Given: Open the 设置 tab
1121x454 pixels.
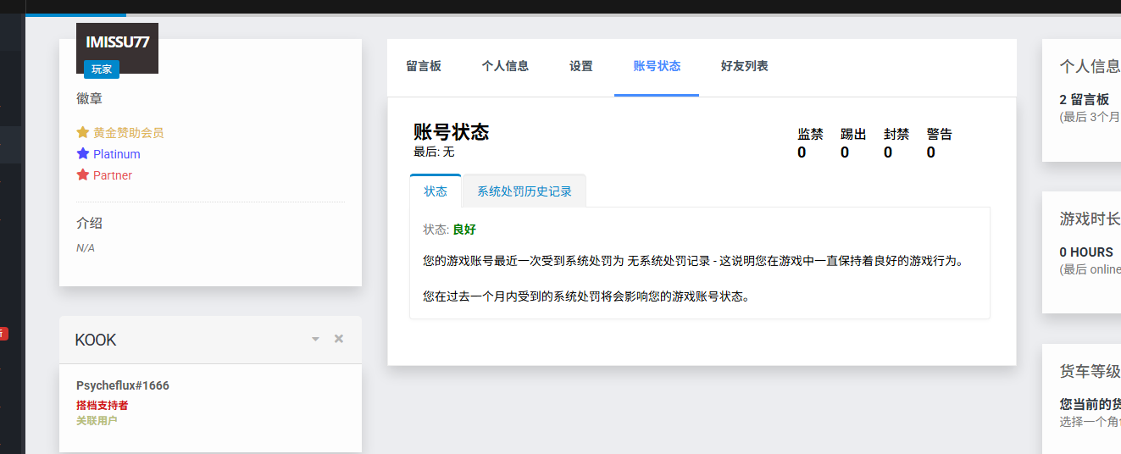Looking at the screenshot, I should click(x=581, y=66).
